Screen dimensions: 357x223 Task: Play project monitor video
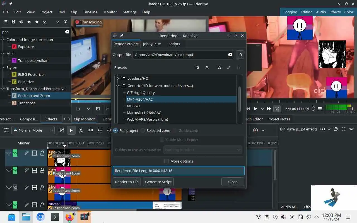255,109
